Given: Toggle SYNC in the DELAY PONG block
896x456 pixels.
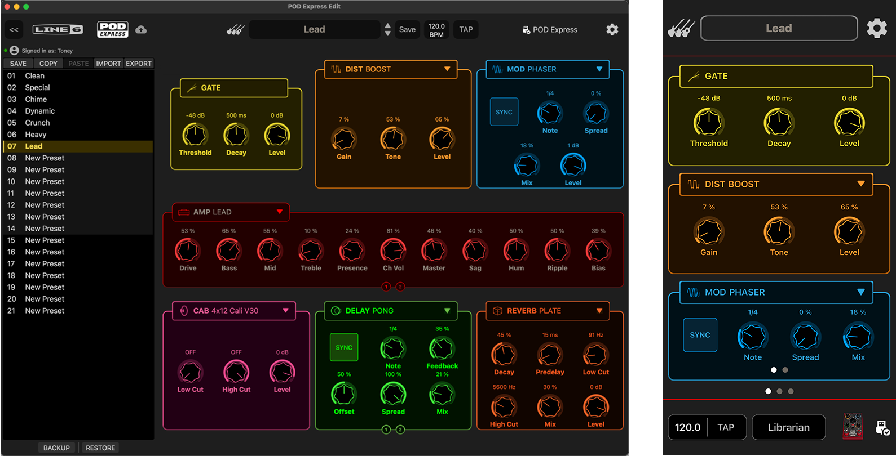Looking at the screenshot, I should (344, 347).
